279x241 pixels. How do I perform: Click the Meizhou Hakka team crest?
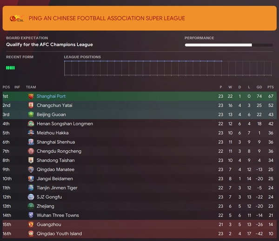(x=31, y=133)
